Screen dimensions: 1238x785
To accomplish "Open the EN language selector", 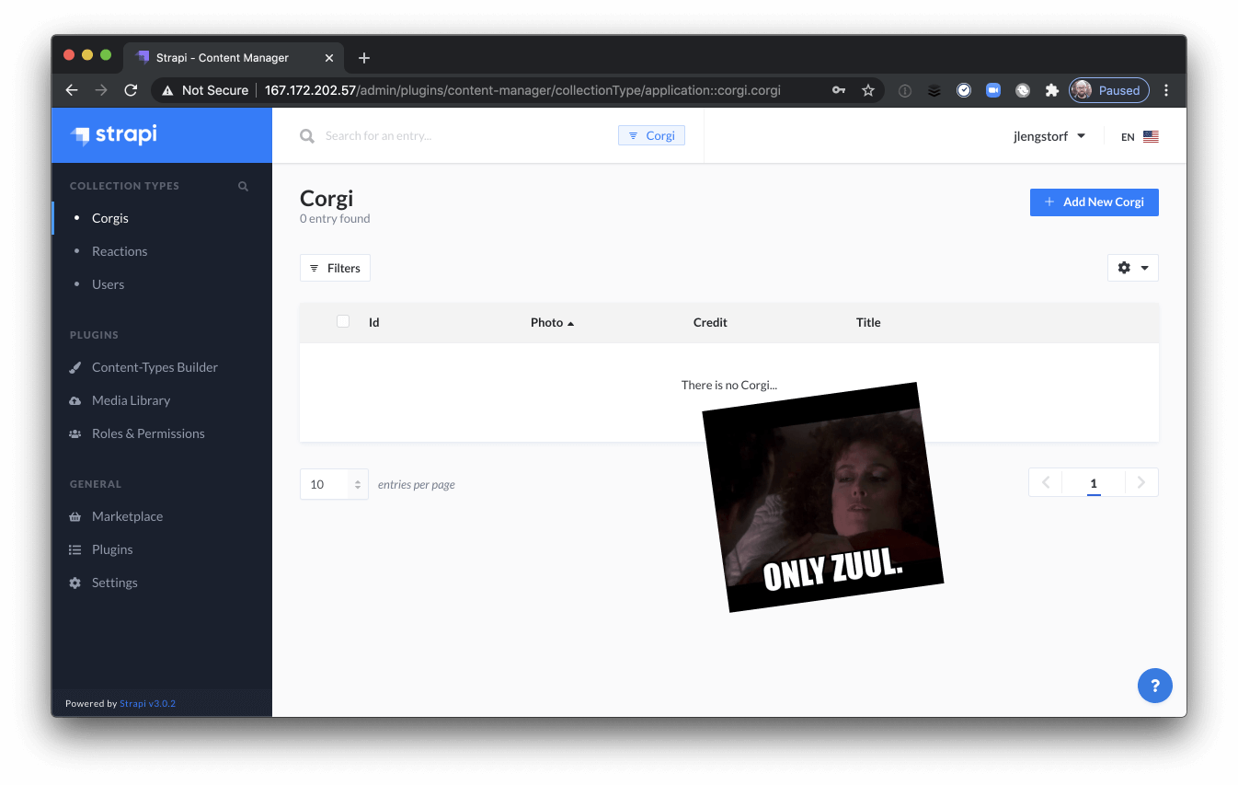I will [x=1139, y=136].
